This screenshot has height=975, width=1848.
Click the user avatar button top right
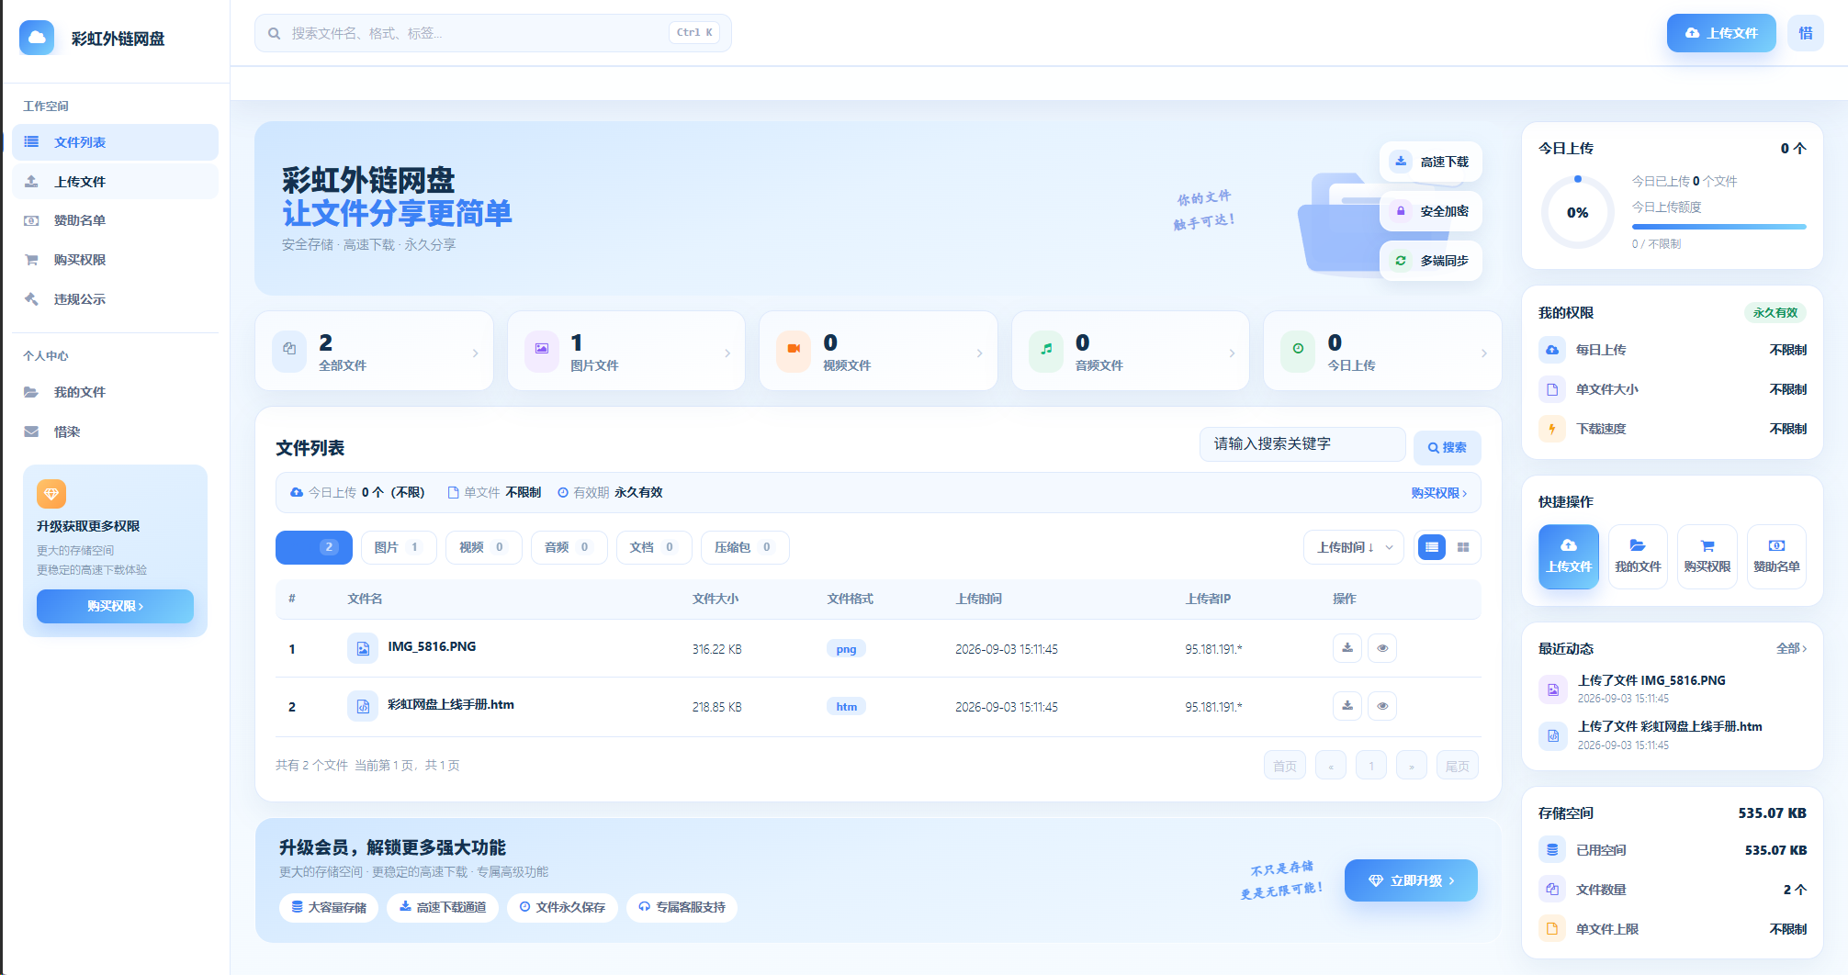click(1806, 33)
